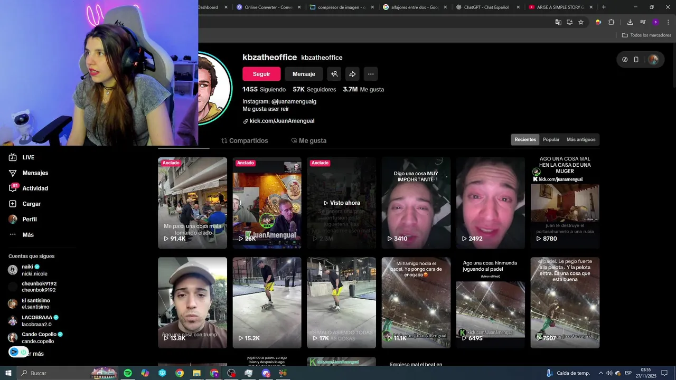Switch to the ChatGPT - Chat Español tab
Screen dimensions: 676x380
point(486,7)
